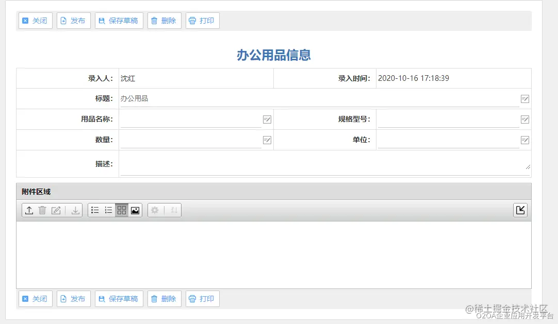Focus the 数量 input field

(191, 140)
